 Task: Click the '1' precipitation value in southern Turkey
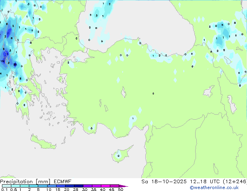133,118
